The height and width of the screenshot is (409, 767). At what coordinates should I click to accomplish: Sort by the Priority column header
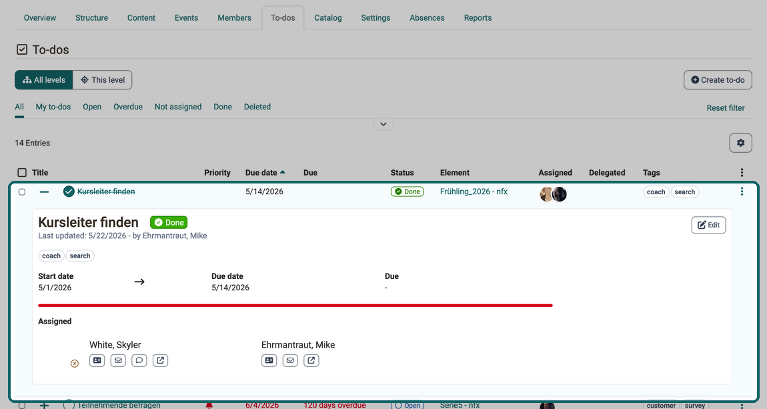(x=217, y=173)
